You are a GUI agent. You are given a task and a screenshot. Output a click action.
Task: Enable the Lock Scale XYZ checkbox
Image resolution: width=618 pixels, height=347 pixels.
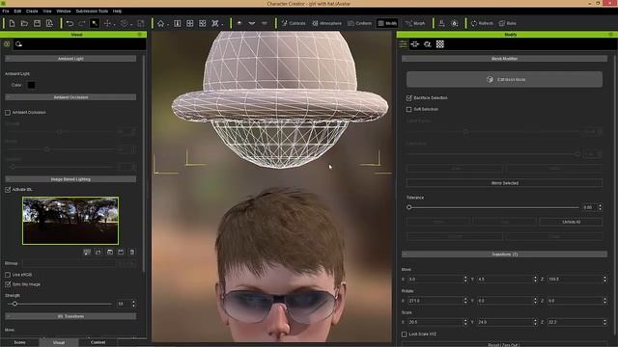(x=404, y=334)
